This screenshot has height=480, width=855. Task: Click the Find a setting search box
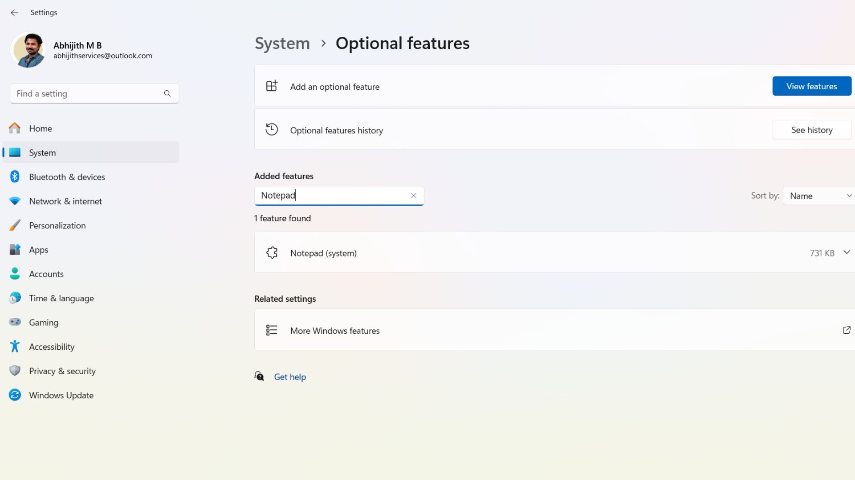89,93
